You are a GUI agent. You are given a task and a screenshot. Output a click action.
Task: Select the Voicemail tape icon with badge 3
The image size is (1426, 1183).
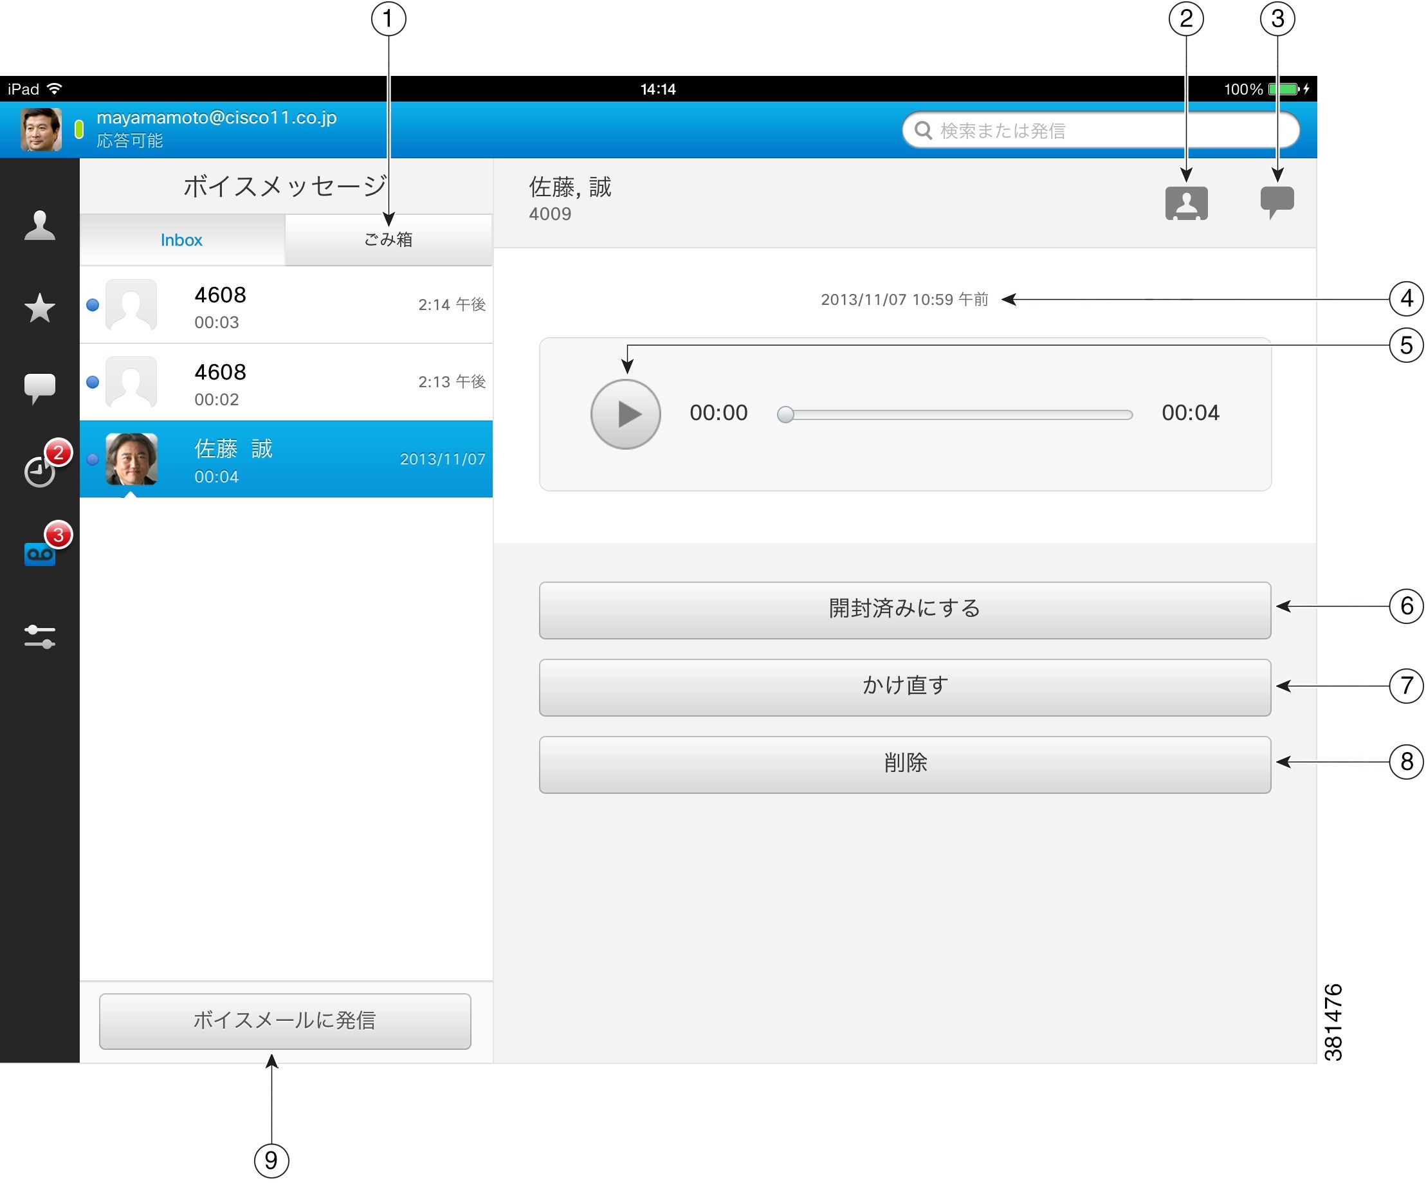coord(39,553)
